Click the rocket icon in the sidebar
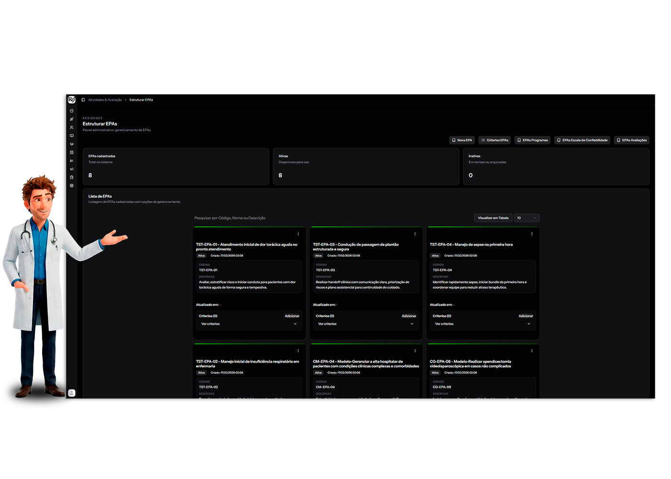The image size is (671, 479). [71, 119]
